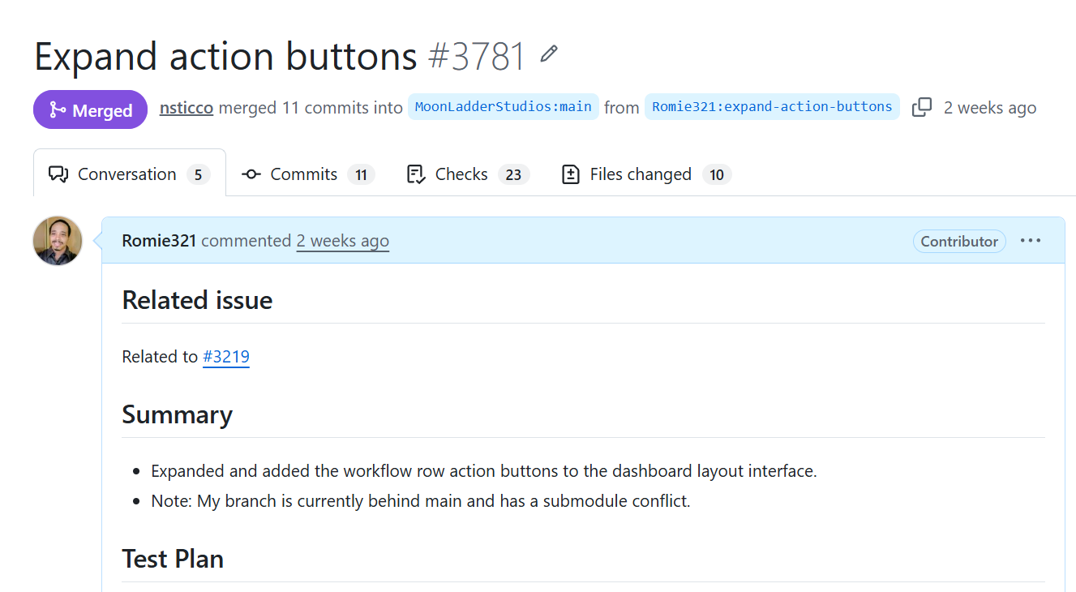
Task: Click the 'Summary' heading
Action: point(177,414)
